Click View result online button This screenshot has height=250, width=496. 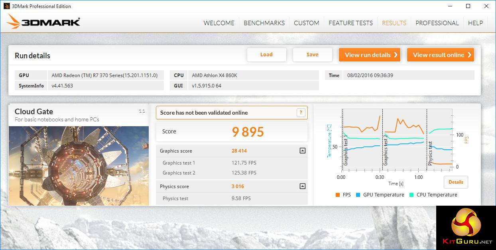tap(440, 55)
